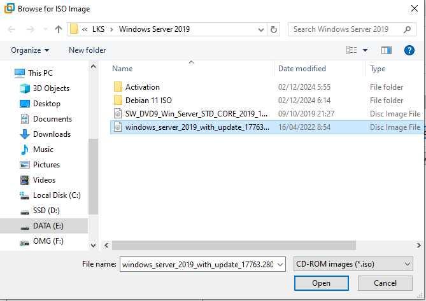Click the Open button

321,283
